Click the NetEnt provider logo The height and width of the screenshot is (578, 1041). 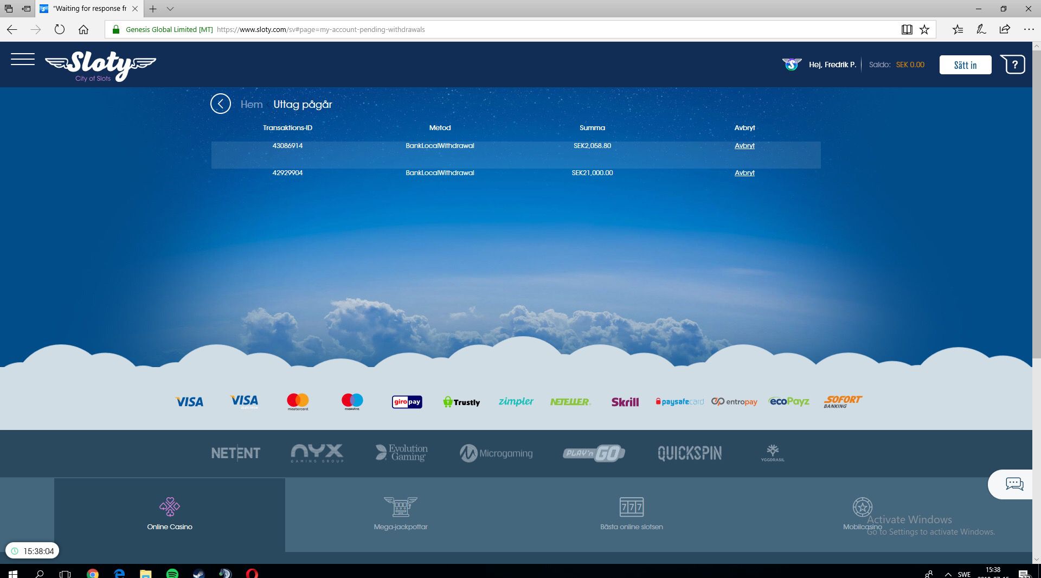pos(236,453)
